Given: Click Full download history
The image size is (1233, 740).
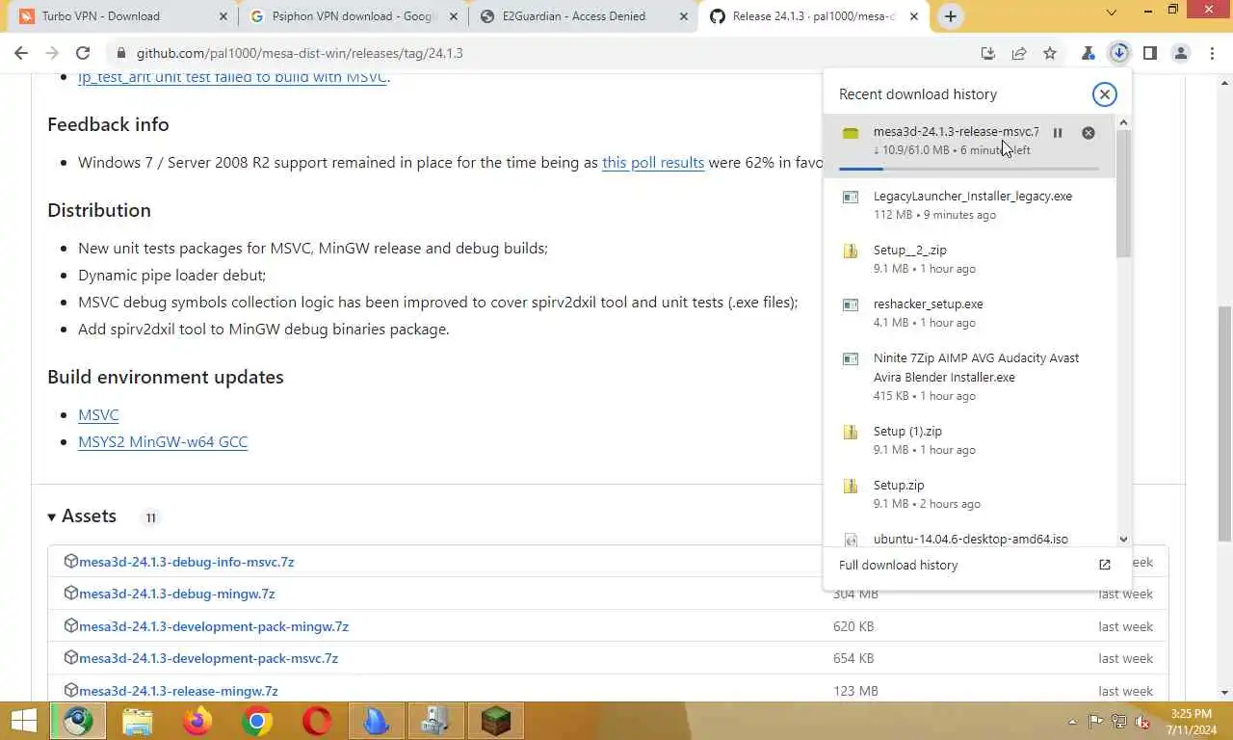Looking at the screenshot, I should (898, 566).
